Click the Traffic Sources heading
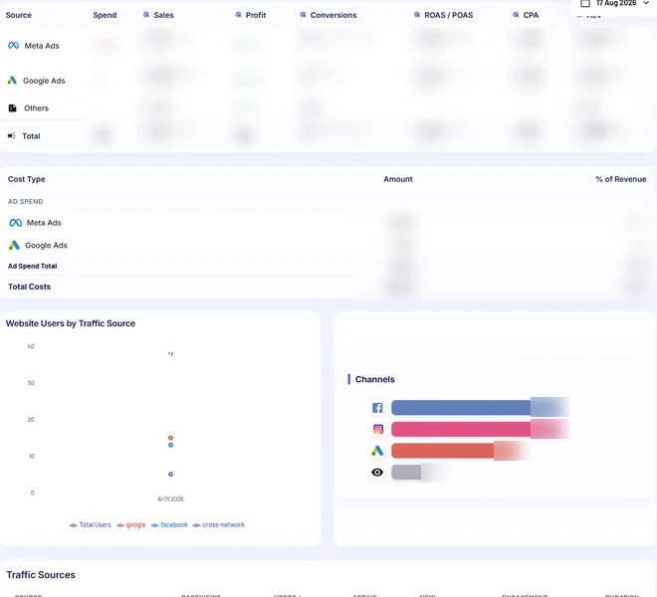The image size is (657, 597). [x=41, y=575]
